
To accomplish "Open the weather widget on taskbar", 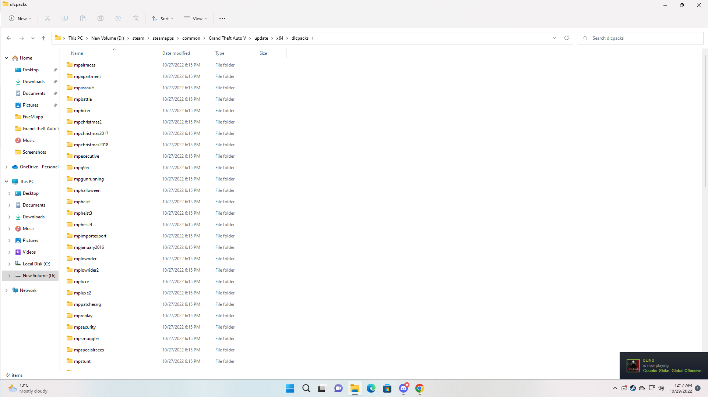I will 28,388.
